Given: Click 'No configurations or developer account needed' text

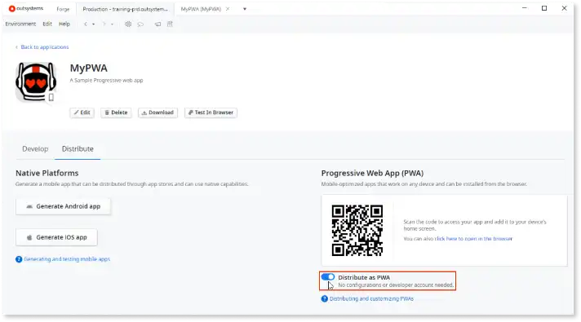Looking at the screenshot, I should click(x=396, y=285).
